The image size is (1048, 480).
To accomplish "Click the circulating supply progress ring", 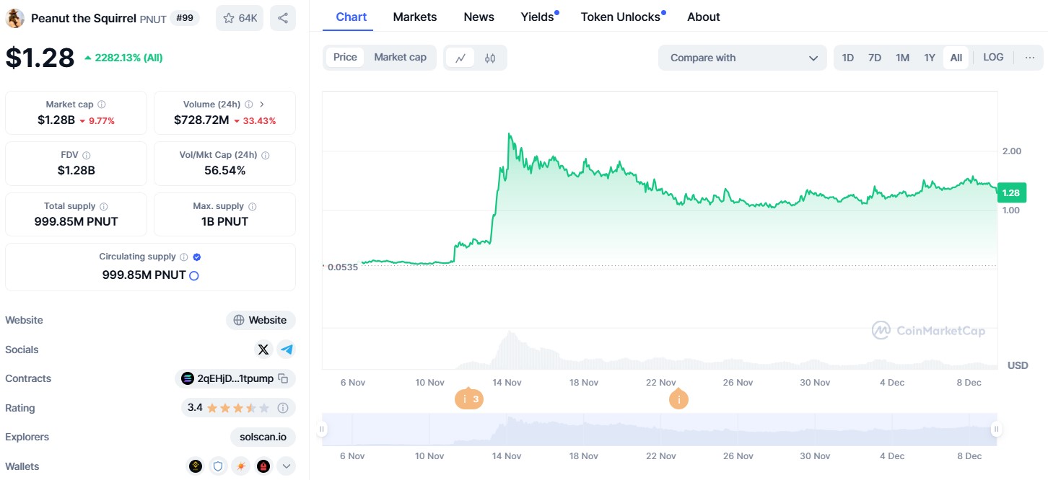I will pyautogui.click(x=193, y=275).
